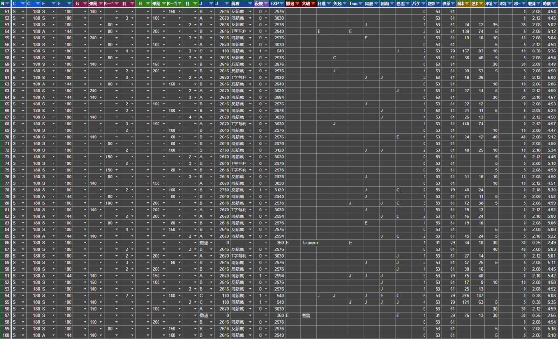Open the 夜戦 column filter button
This screenshot has height=339, width=558.
[x=265, y=4]
